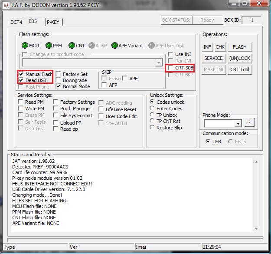Tick the CRT 308 checkbox
This screenshot has height=254, width=271.
pyautogui.click(x=170, y=68)
